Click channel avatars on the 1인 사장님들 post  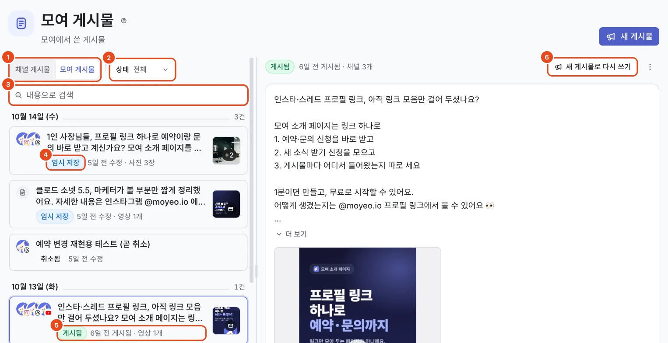coord(28,139)
